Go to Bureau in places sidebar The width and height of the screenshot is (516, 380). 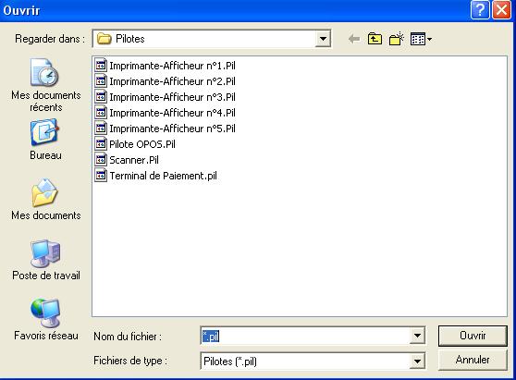(45, 140)
